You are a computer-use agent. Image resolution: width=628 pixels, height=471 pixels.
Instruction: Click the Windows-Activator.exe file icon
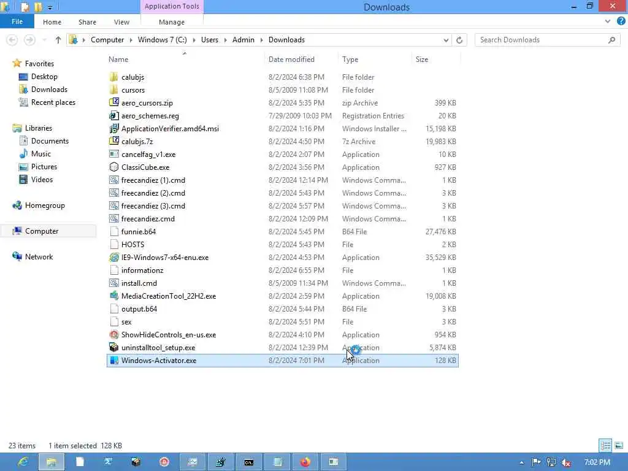[114, 360]
